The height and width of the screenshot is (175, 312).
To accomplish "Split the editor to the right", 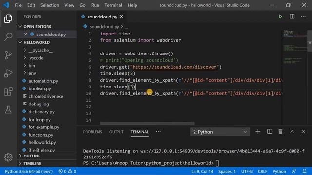I will [x=292, y=17].
